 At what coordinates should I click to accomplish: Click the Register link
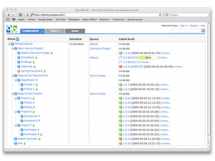pyautogui.click(x=194, y=25)
